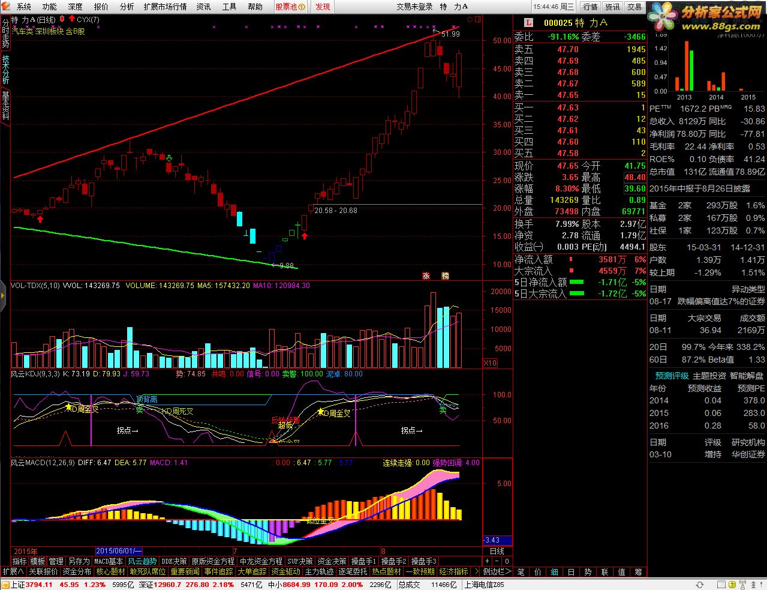This screenshot has height=590, width=767.
Task: Click status bar icon beside 上证 index
Action: [5, 585]
